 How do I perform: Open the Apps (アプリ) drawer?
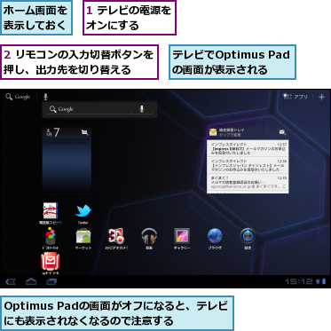coord(296,97)
